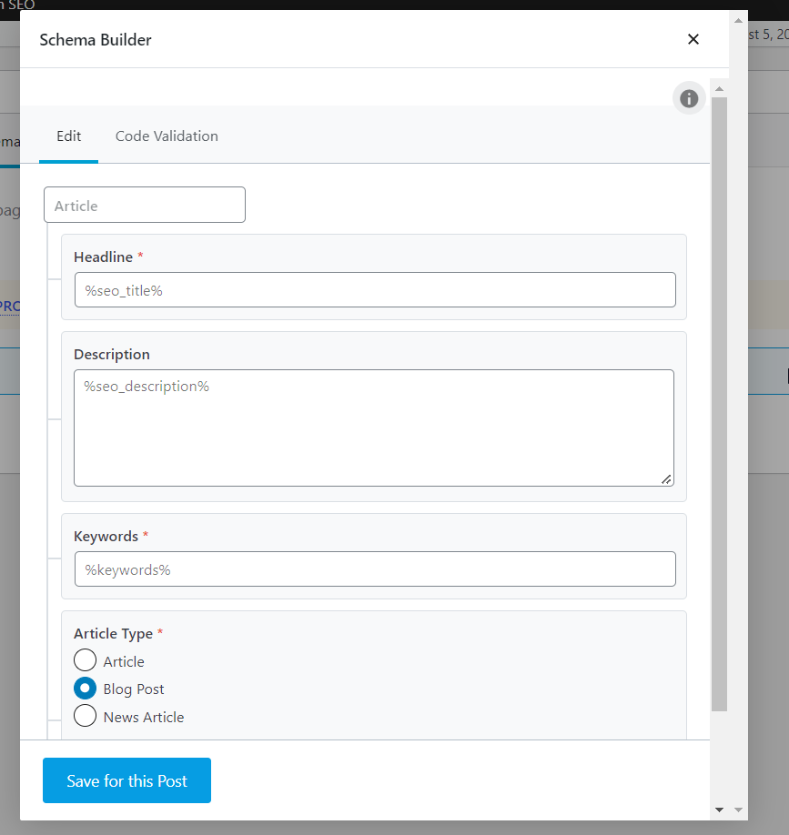This screenshot has height=835, width=789.
Task: Click inside the Description text area
Action: (x=373, y=428)
